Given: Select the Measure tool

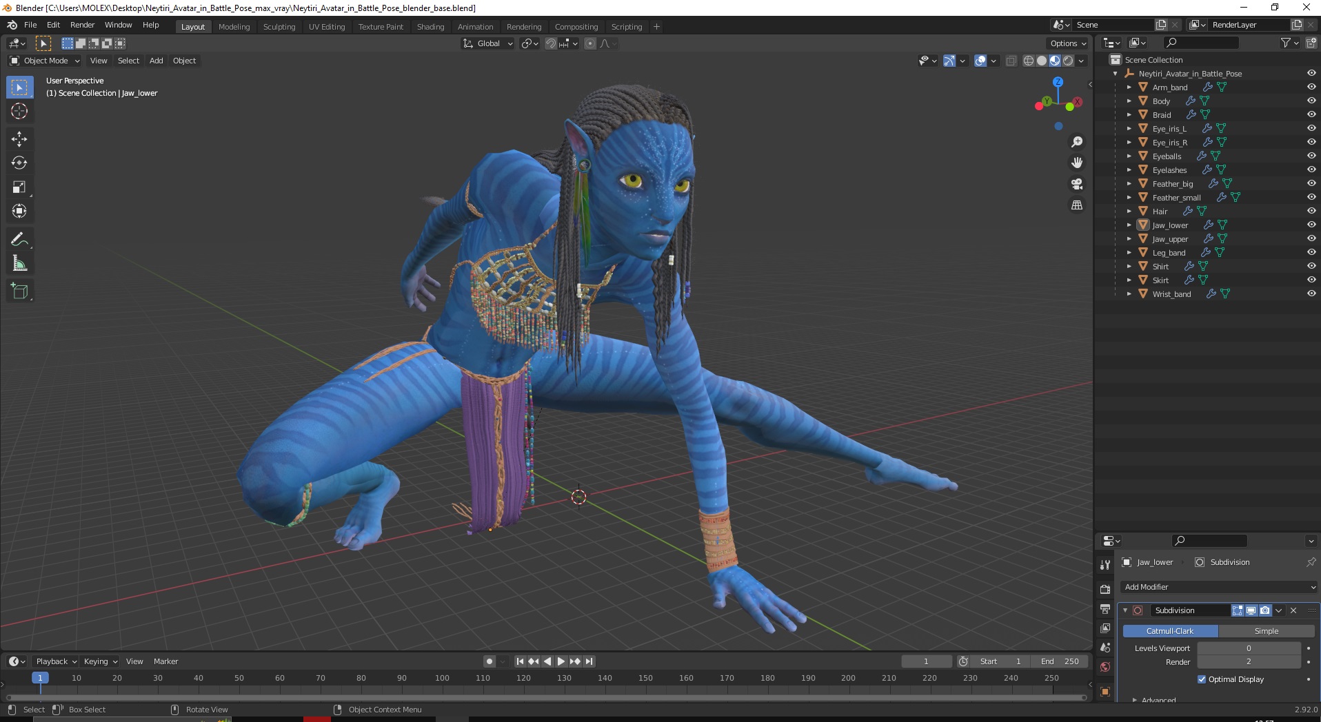Looking at the screenshot, I should (x=19, y=264).
